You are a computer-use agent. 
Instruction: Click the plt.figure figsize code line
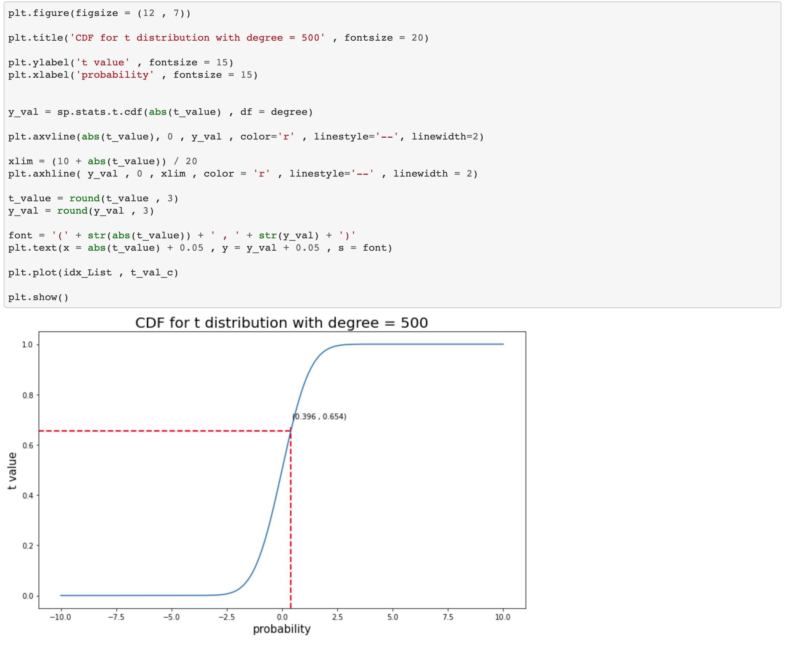pos(99,13)
